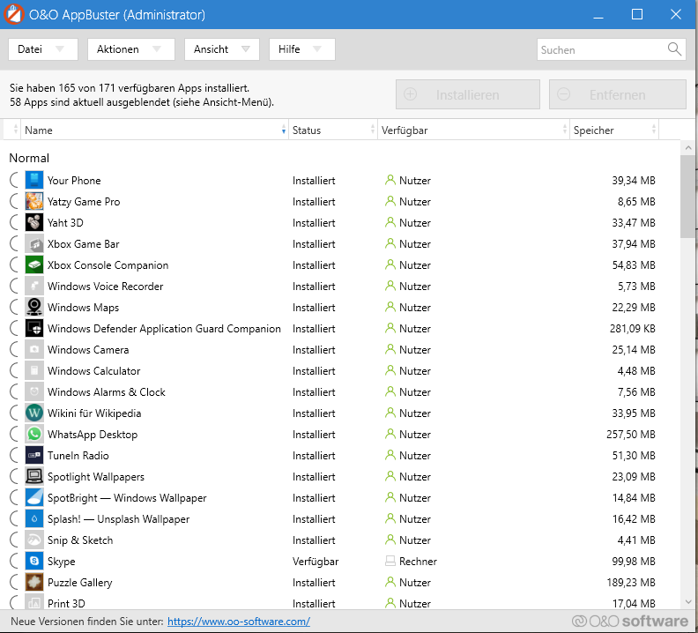This screenshot has height=633, width=698.
Task: Open the Datei dropdown menu
Action: click(42, 49)
